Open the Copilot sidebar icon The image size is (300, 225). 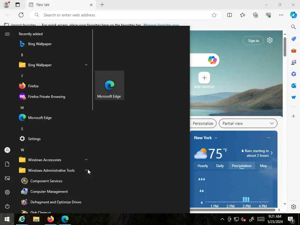coord(293,15)
